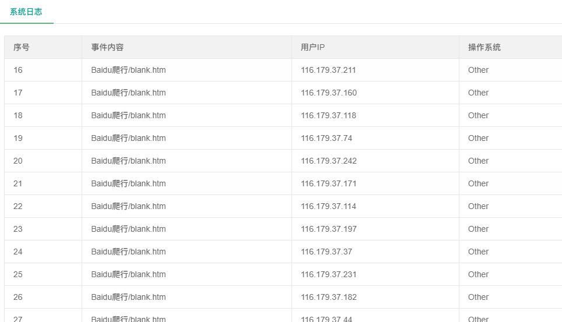Click the 用户IP column header
This screenshot has height=322, width=562.
312,47
